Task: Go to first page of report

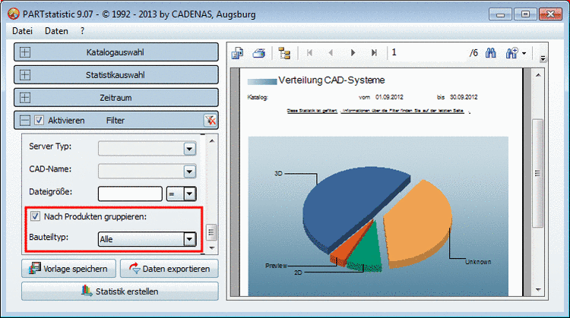Action: point(309,53)
